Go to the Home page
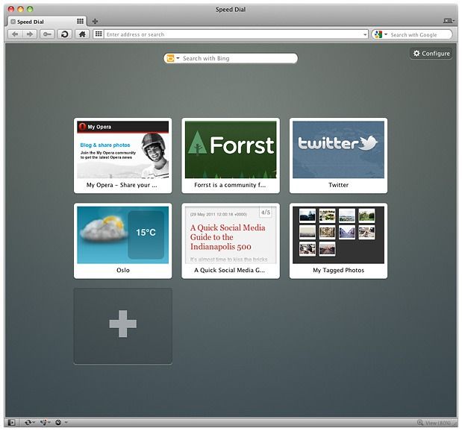This screenshot has height=431, width=462. tap(82, 34)
